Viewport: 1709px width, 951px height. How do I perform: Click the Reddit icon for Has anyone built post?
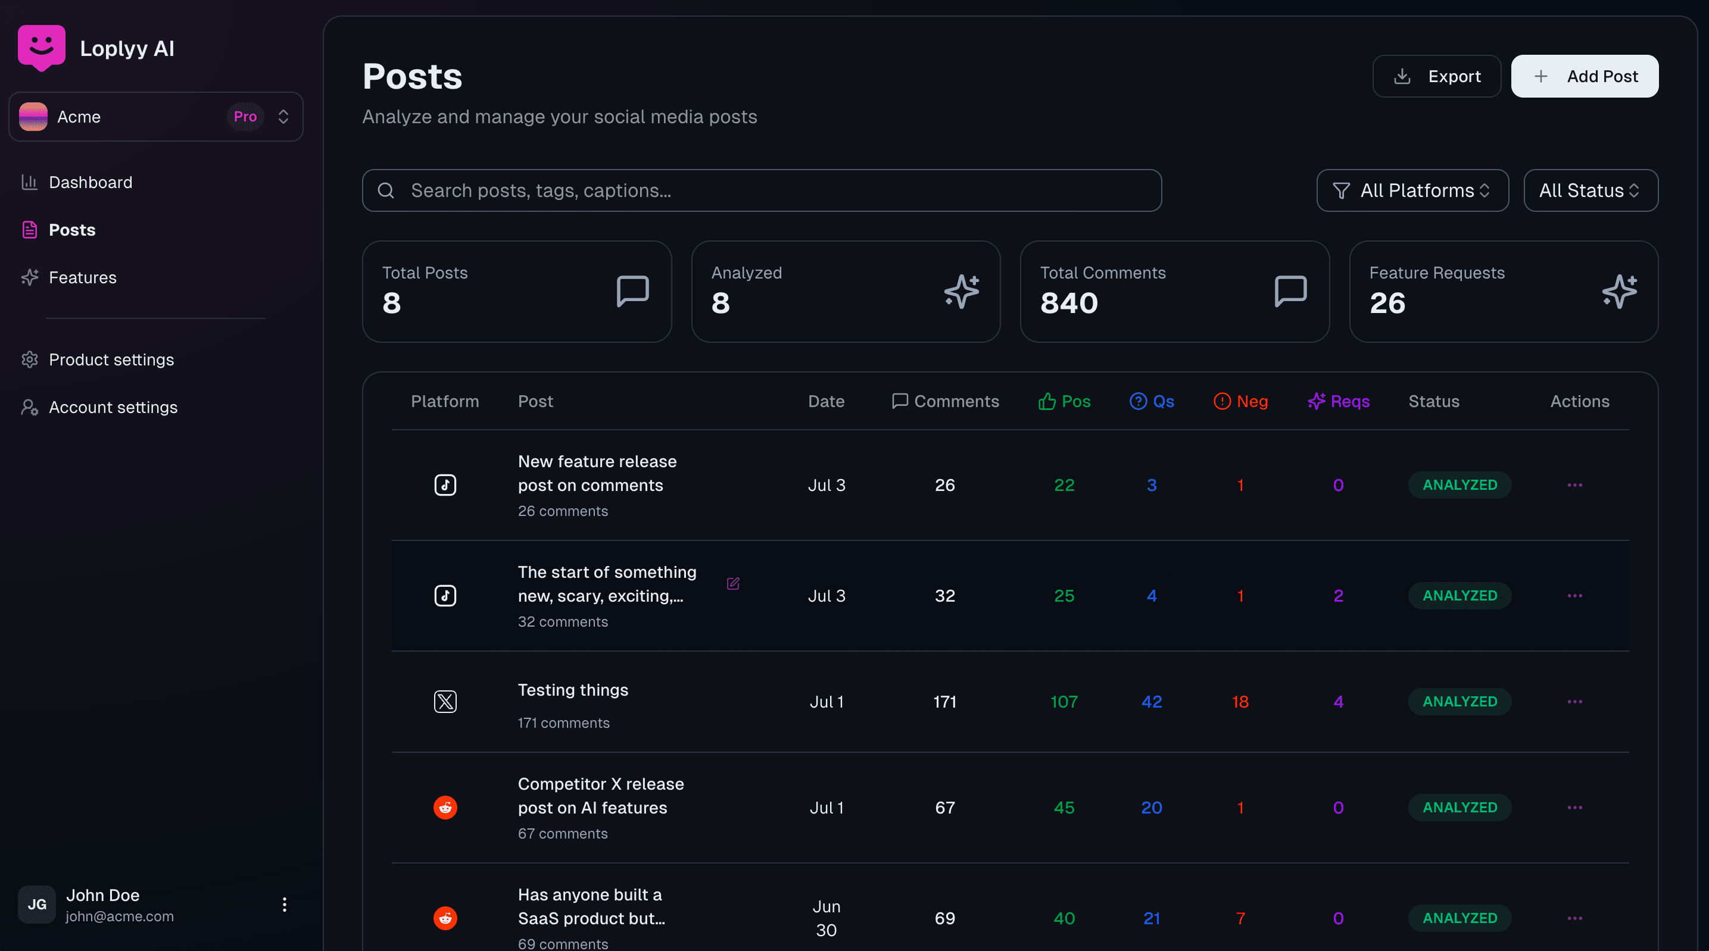445,918
